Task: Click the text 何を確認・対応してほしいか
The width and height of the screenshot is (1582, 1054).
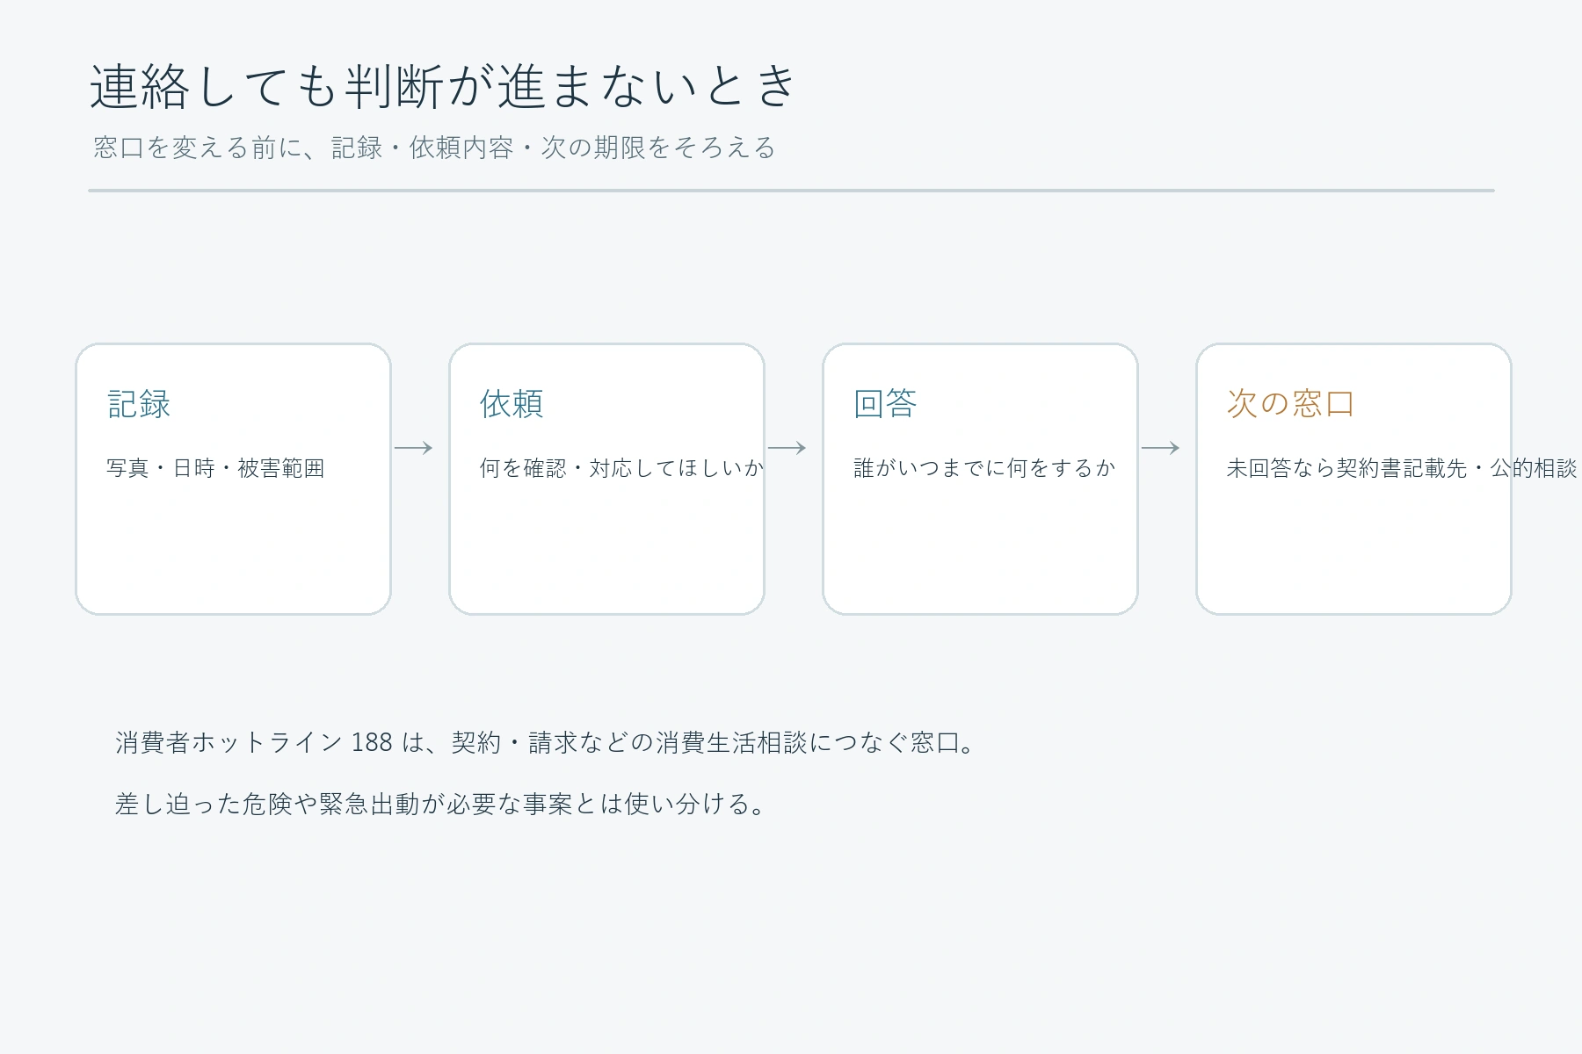Action: [621, 468]
